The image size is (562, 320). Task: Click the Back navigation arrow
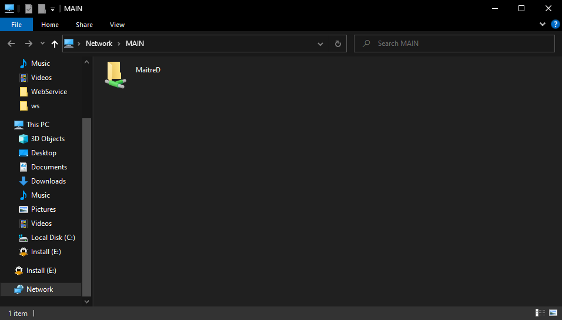coord(11,44)
